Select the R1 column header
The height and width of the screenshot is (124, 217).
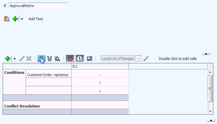tap(100, 66)
